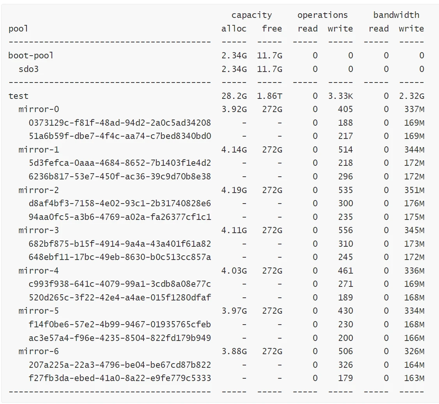Click the disk ID starting with 0373129c

(120, 123)
